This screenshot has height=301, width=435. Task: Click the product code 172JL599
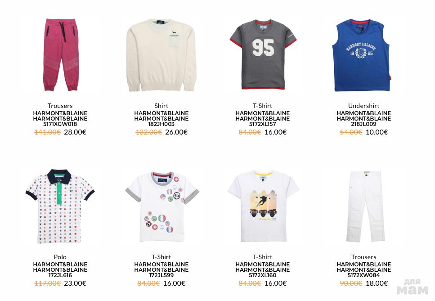[161, 275]
